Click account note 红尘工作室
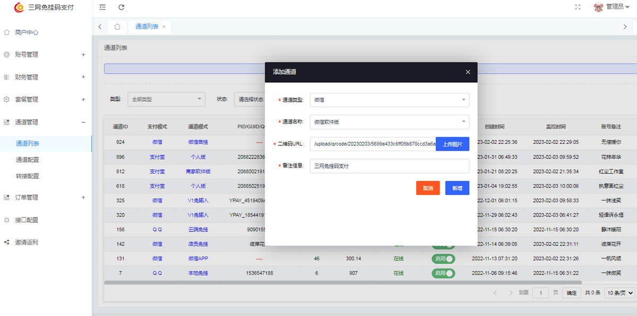Screen dimensions: 637x316 tap(611, 172)
